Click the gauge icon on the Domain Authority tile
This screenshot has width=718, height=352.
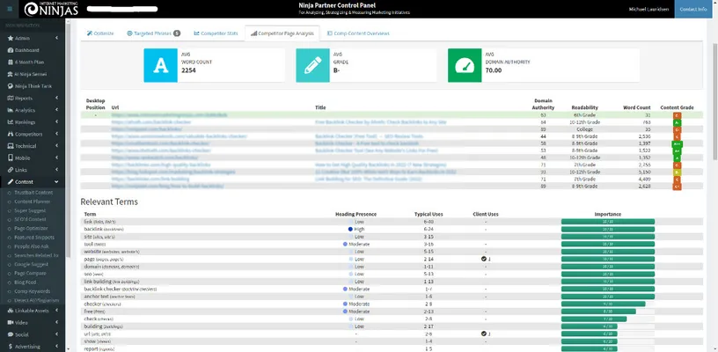tap(465, 66)
